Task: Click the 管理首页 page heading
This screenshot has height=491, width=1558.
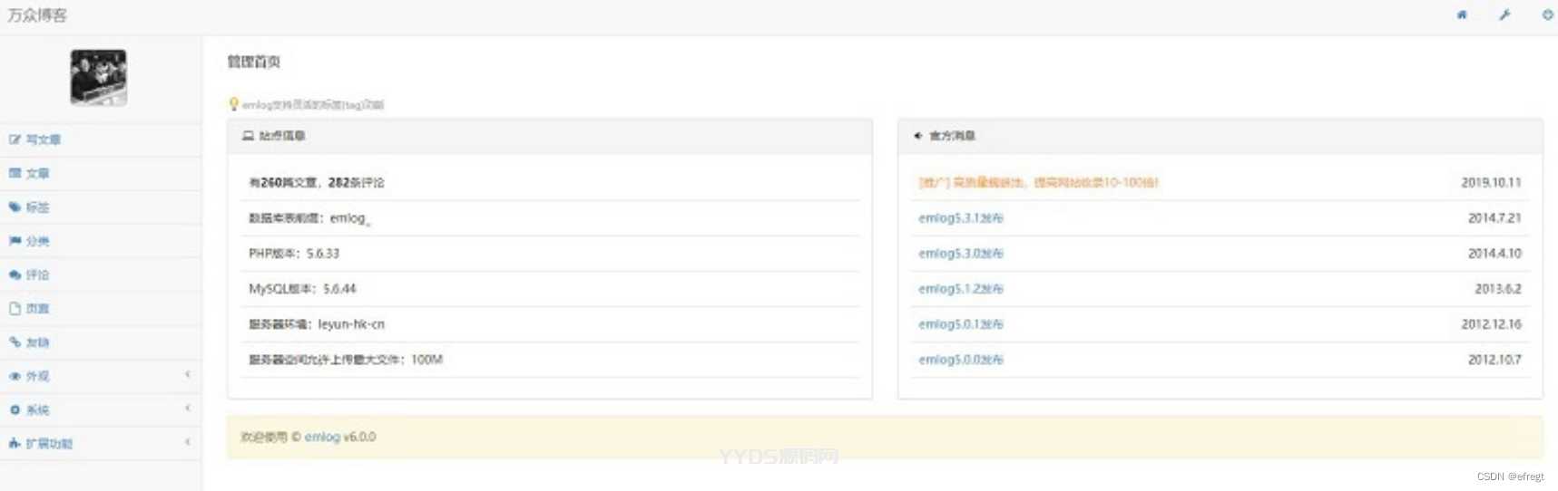Action: pyautogui.click(x=253, y=62)
